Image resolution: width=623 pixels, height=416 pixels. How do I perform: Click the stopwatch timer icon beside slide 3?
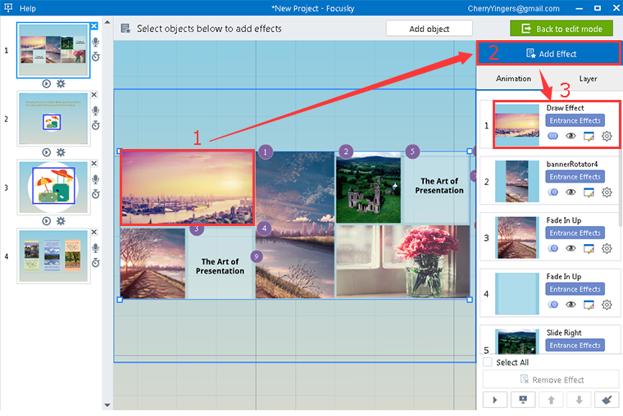coord(95,194)
